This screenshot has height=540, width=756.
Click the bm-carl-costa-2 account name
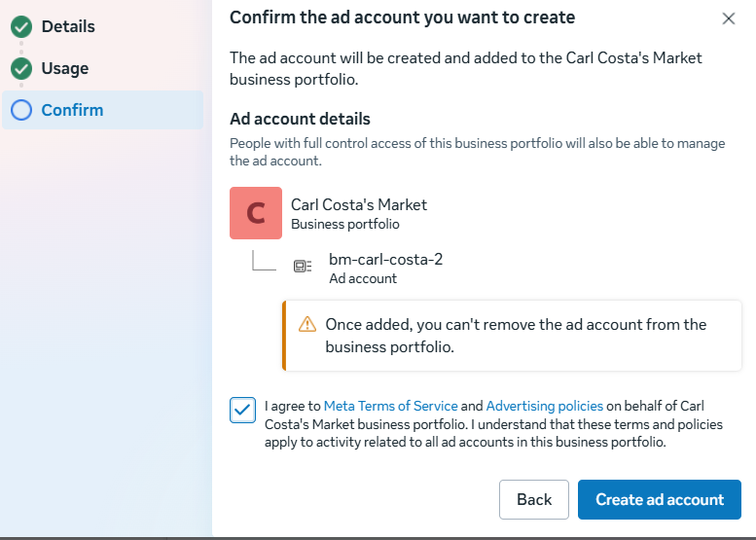click(x=385, y=259)
